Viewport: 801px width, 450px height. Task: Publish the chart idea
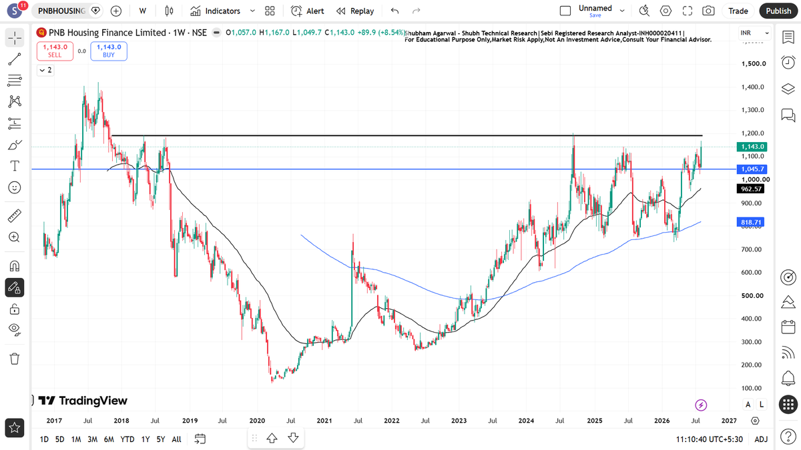tap(778, 11)
